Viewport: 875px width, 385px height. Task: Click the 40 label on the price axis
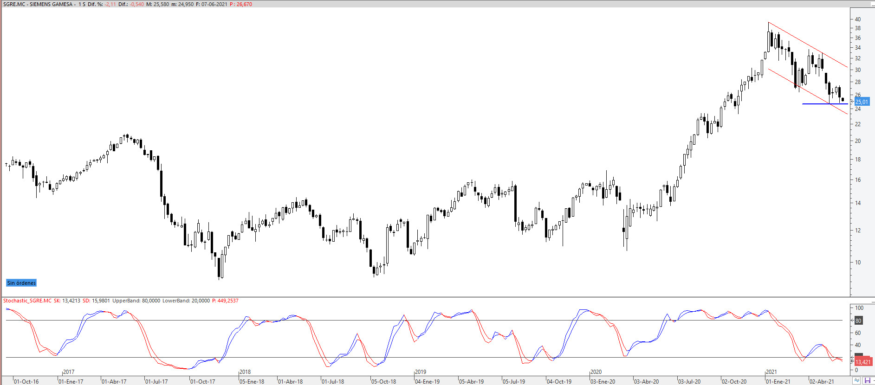[858, 19]
